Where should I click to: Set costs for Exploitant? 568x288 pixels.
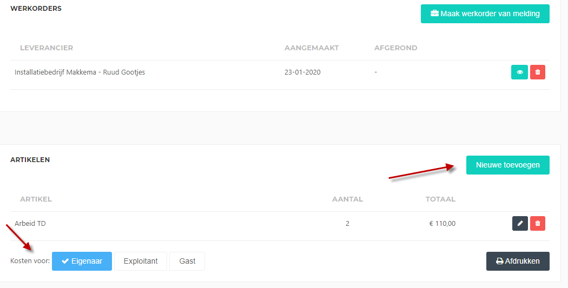click(141, 261)
